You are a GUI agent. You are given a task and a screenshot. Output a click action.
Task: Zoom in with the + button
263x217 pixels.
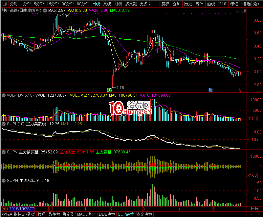(251, 214)
